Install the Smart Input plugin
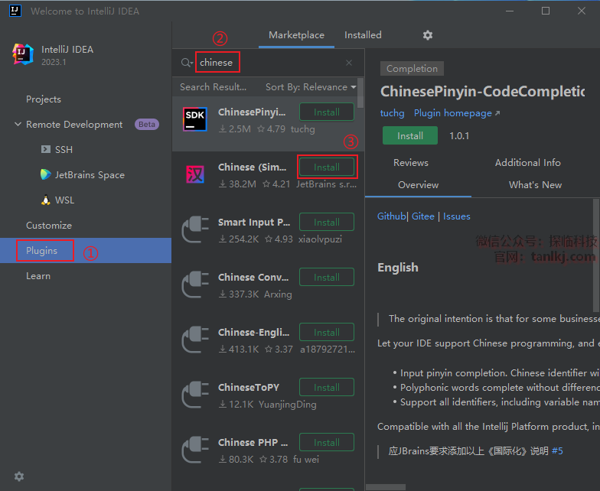 [x=326, y=222]
